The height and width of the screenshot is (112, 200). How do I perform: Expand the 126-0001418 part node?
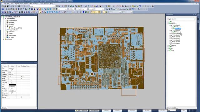[x=170, y=37]
